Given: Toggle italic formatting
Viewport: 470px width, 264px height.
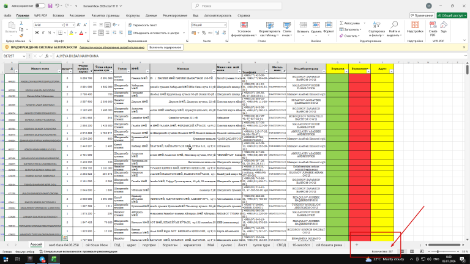Looking at the screenshot, I should coord(43,32).
